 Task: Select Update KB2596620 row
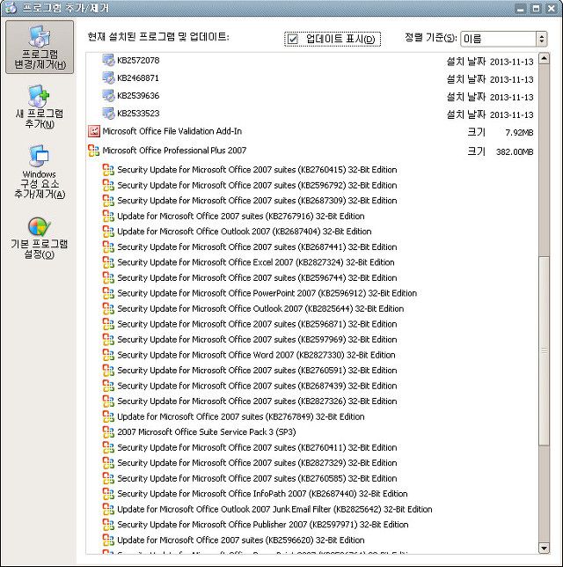[x=241, y=540]
